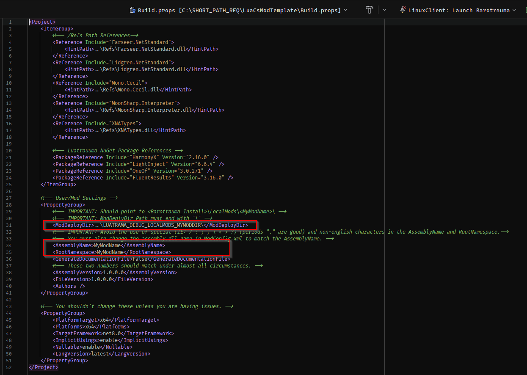This screenshot has height=375, width=527.
Task: Click the closing </ItemGroup> tag on line 25
Action: (x=58, y=184)
